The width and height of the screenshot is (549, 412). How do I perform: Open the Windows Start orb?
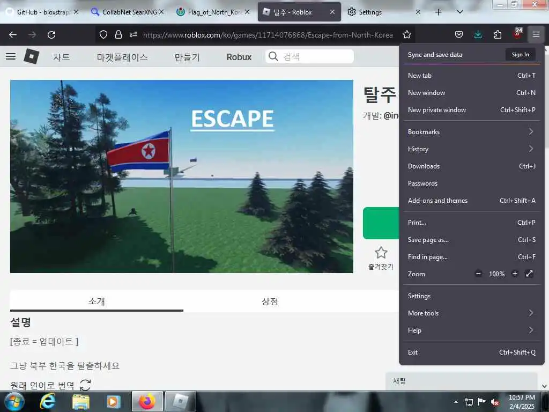click(x=14, y=401)
